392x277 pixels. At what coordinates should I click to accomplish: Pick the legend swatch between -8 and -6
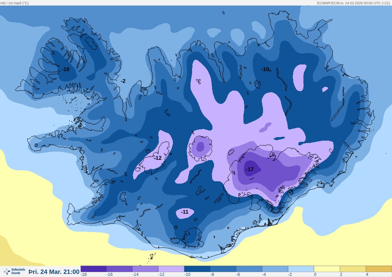point(223,269)
